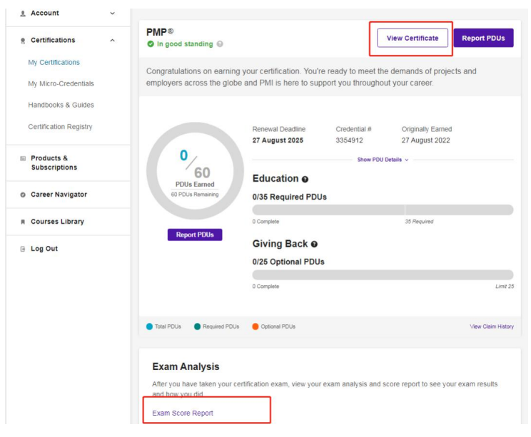The width and height of the screenshot is (531, 437).
Task: Click the Education required PDUs progress bar
Action: click(x=383, y=210)
